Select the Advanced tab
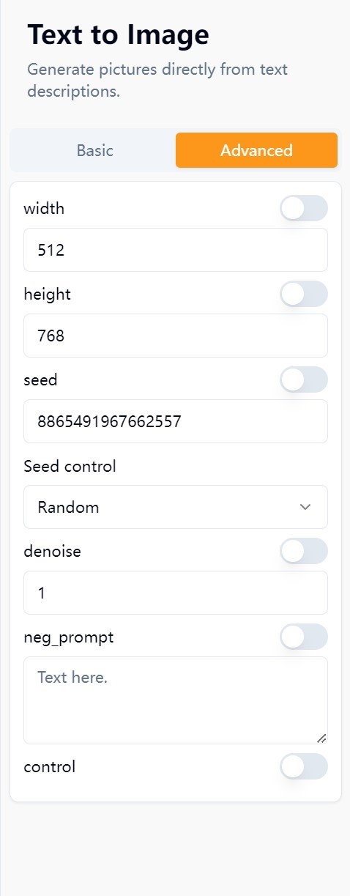The height and width of the screenshot is (896, 350). 256,150
